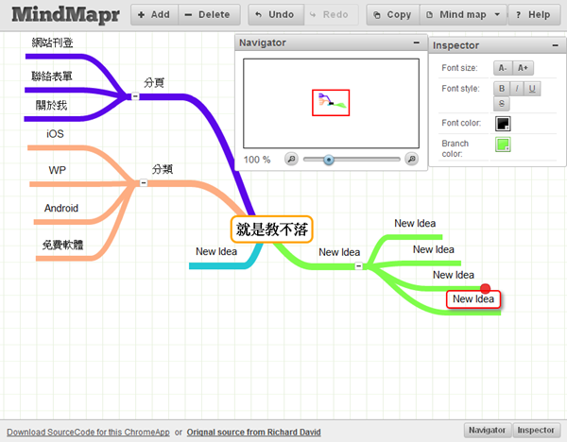Select the selected red-bordered New Idea node
This screenshot has height=442, width=567.
tap(473, 299)
